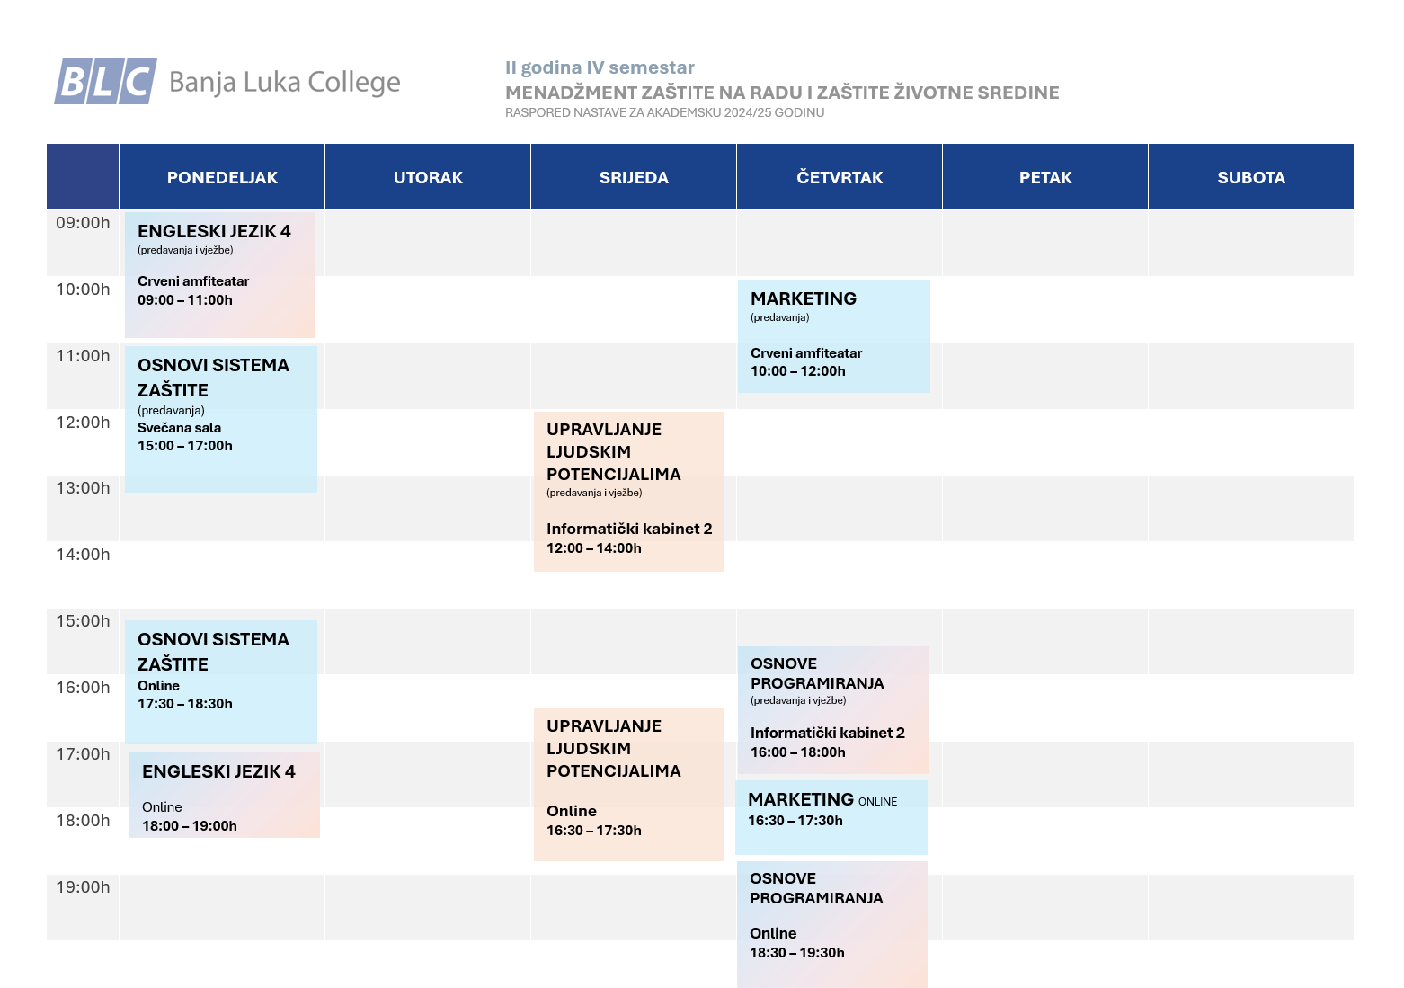Open Marketing lecture Crveni amfiteatar block
The height and width of the screenshot is (988, 1404).
pyautogui.click(x=834, y=336)
